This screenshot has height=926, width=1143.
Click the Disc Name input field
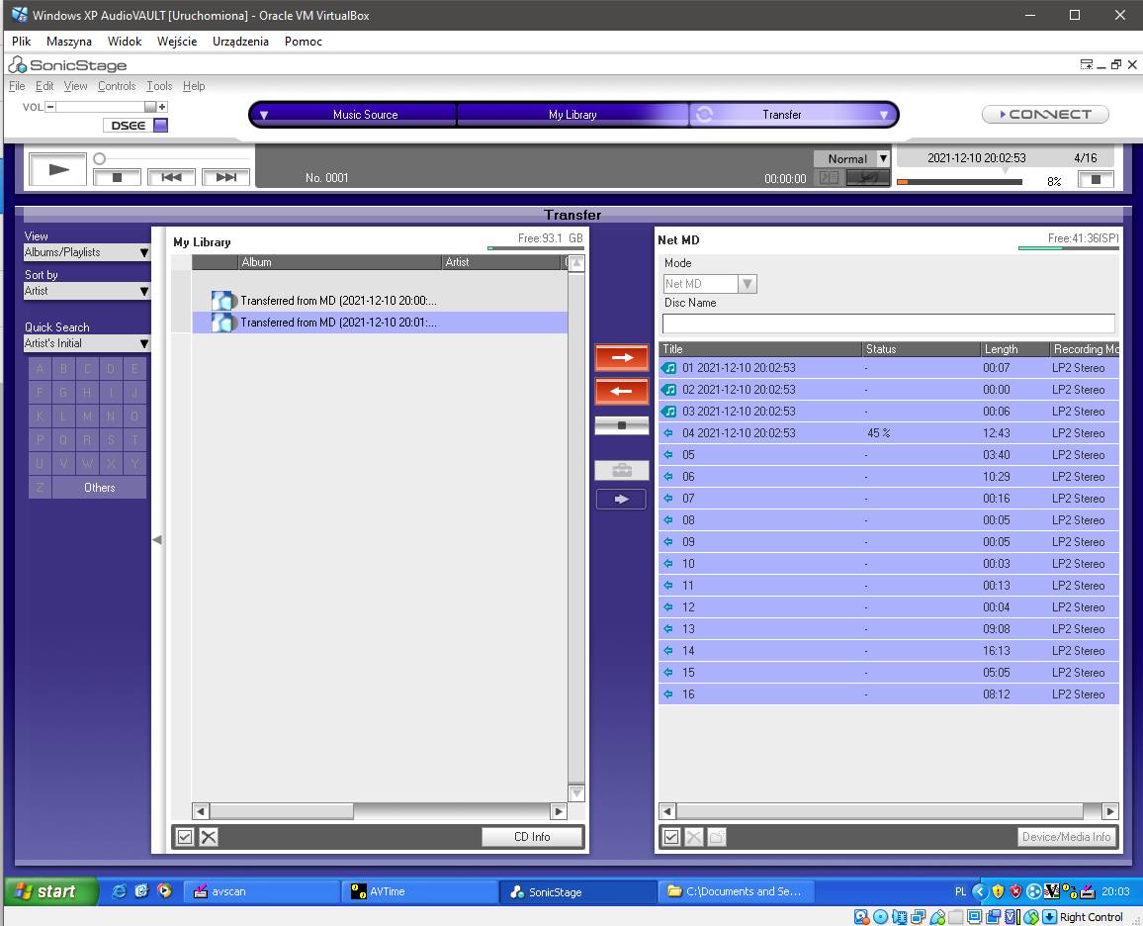tap(888, 324)
